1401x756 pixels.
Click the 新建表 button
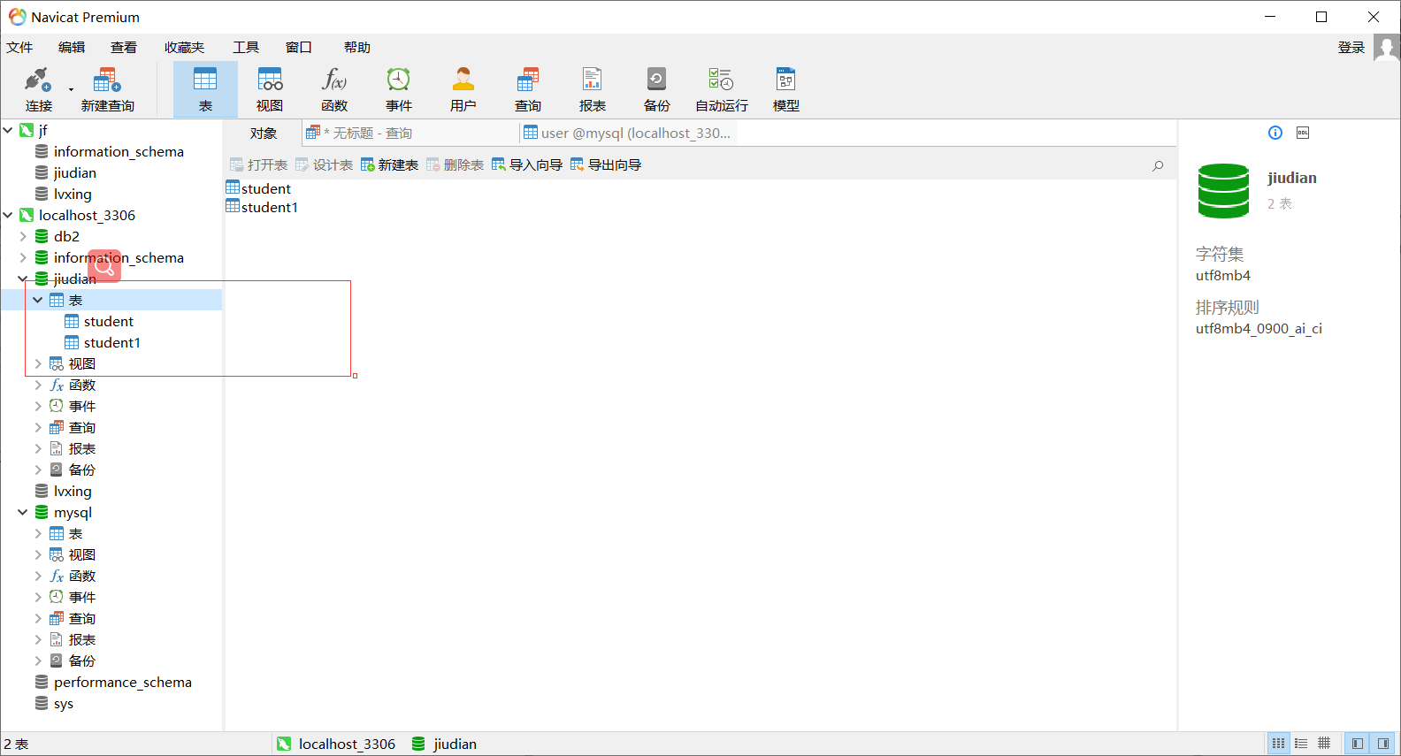coord(390,165)
